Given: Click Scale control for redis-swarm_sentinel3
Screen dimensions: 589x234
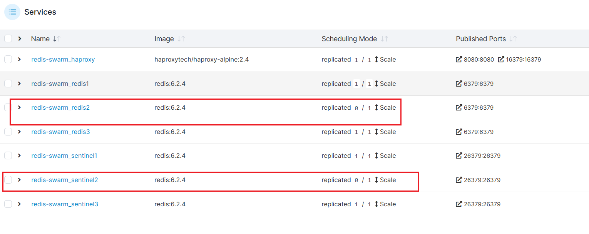Looking at the screenshot, I should (385, 204).
